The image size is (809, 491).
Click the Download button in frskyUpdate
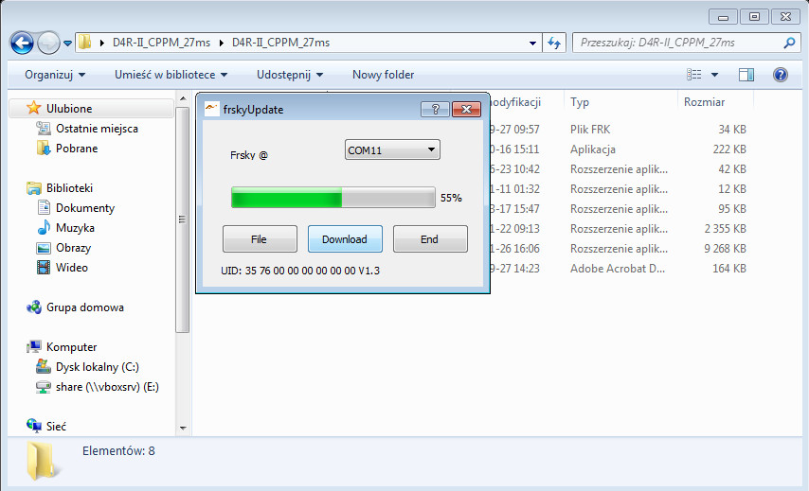345,239
